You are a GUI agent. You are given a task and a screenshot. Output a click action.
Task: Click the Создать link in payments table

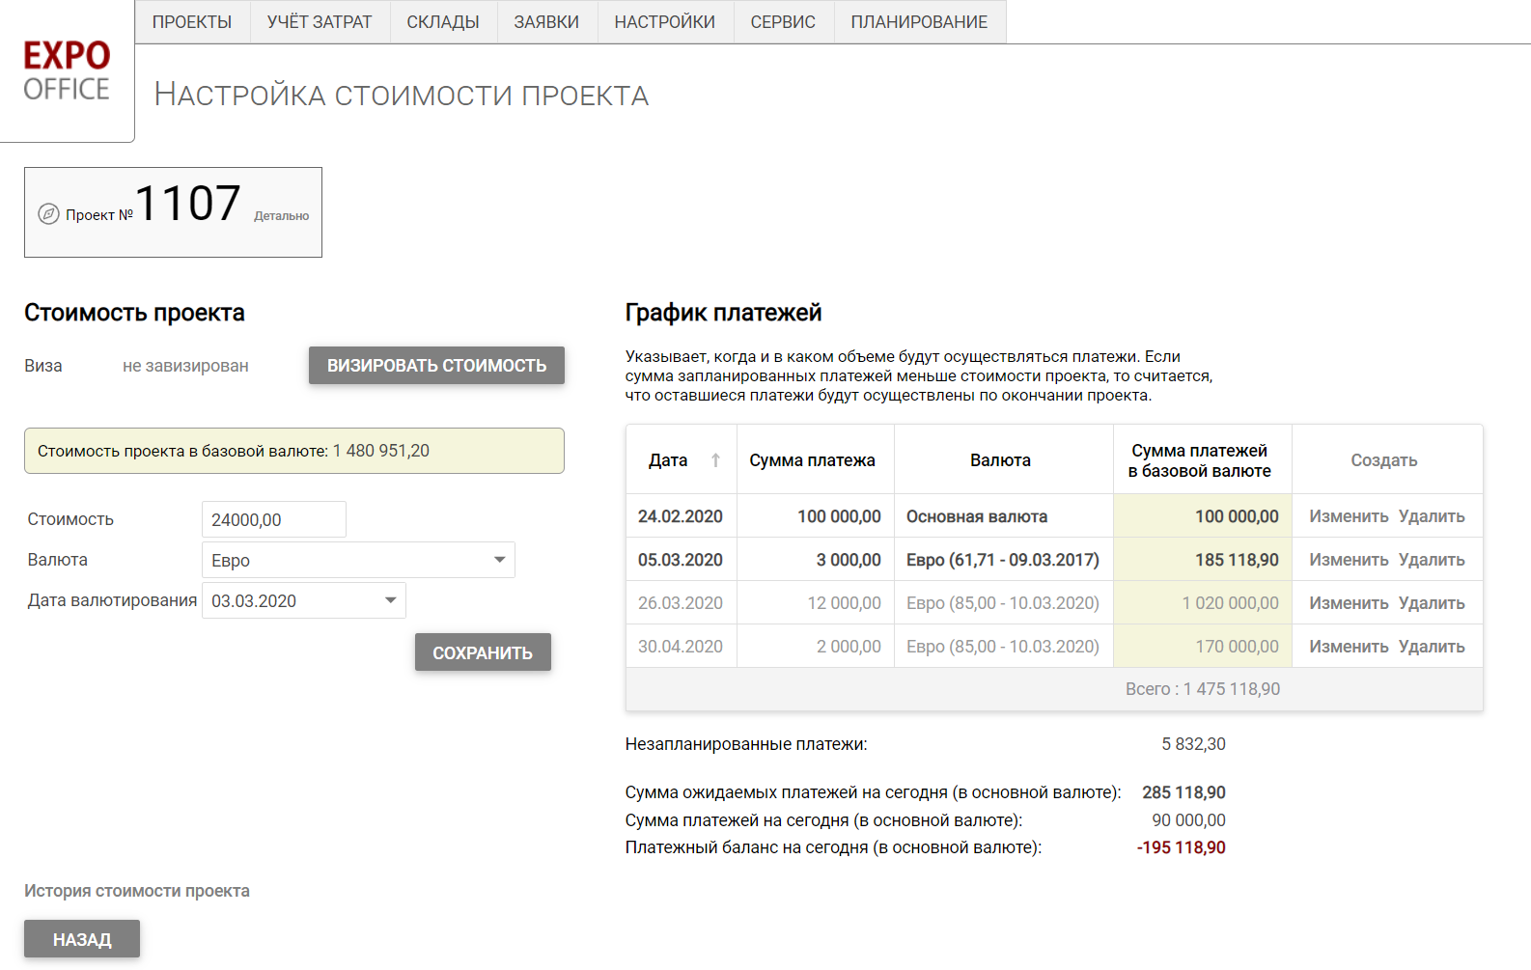(1383, 460)
